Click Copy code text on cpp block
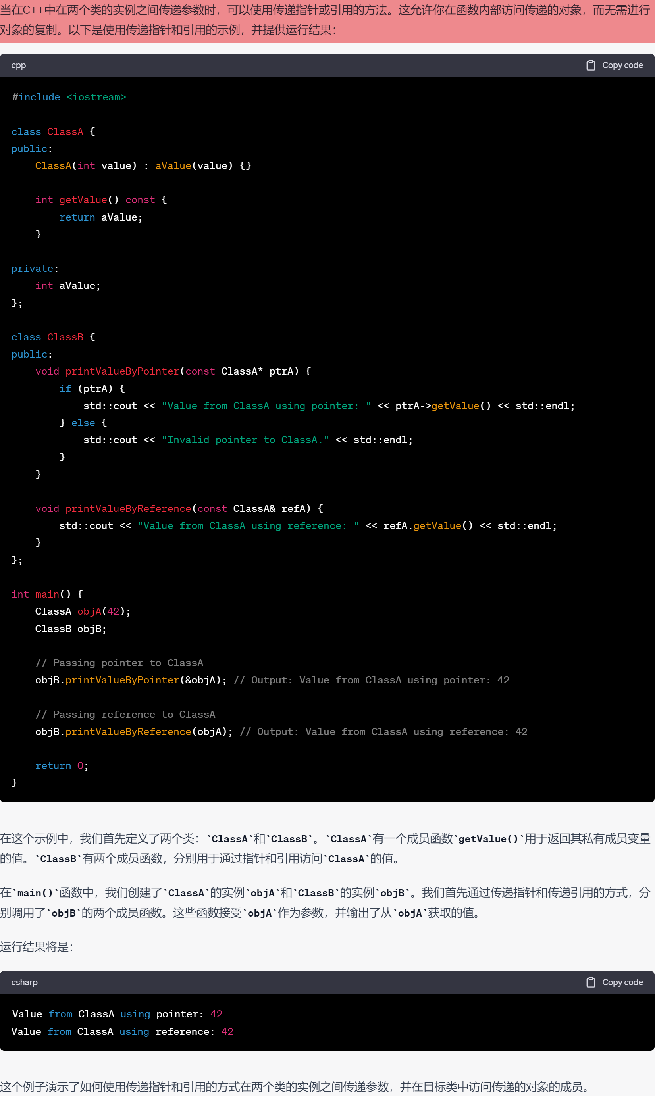Screen dimensions: 655x1096 [x=622, y=65]
